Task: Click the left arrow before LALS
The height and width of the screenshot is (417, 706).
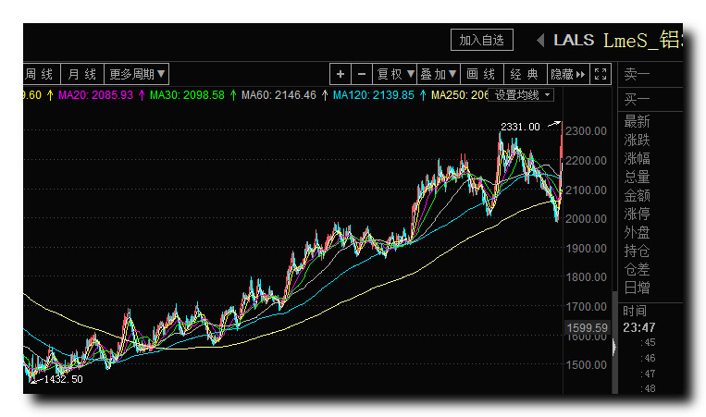Action: click(540, 41)
